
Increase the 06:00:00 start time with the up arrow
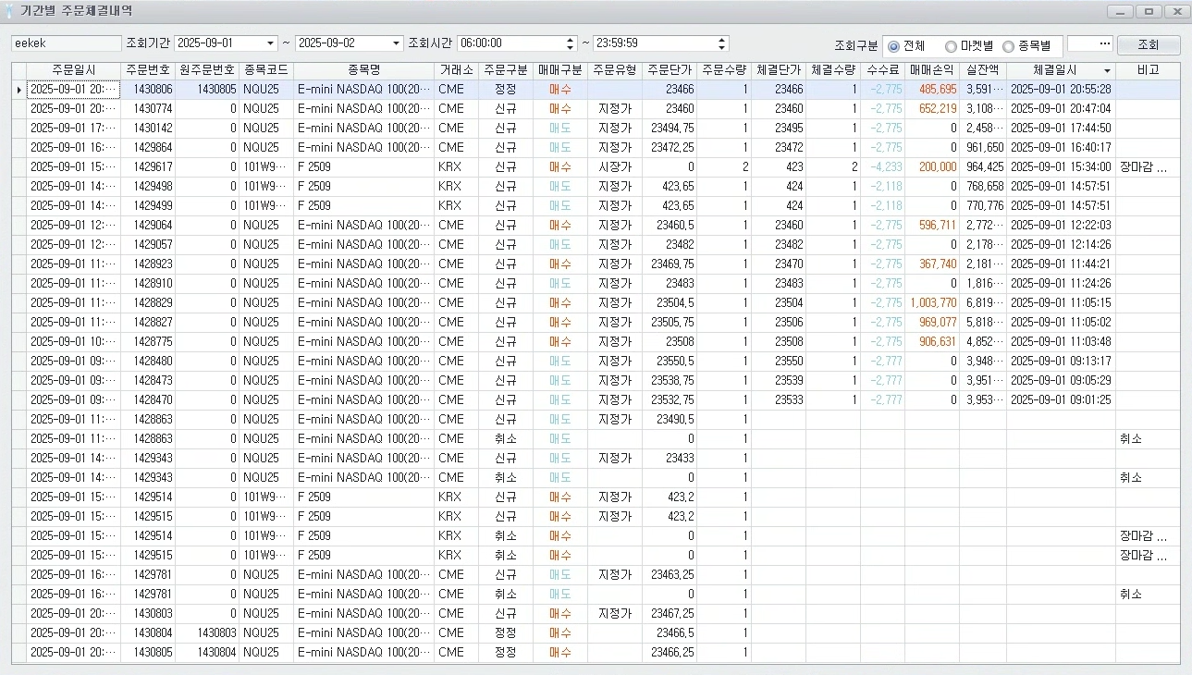(571, 40)
